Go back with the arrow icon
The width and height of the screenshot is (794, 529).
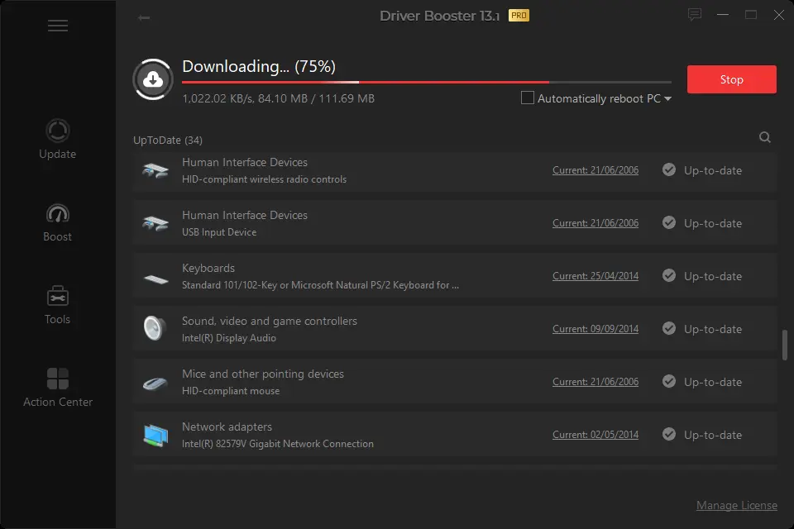(144, 17)
